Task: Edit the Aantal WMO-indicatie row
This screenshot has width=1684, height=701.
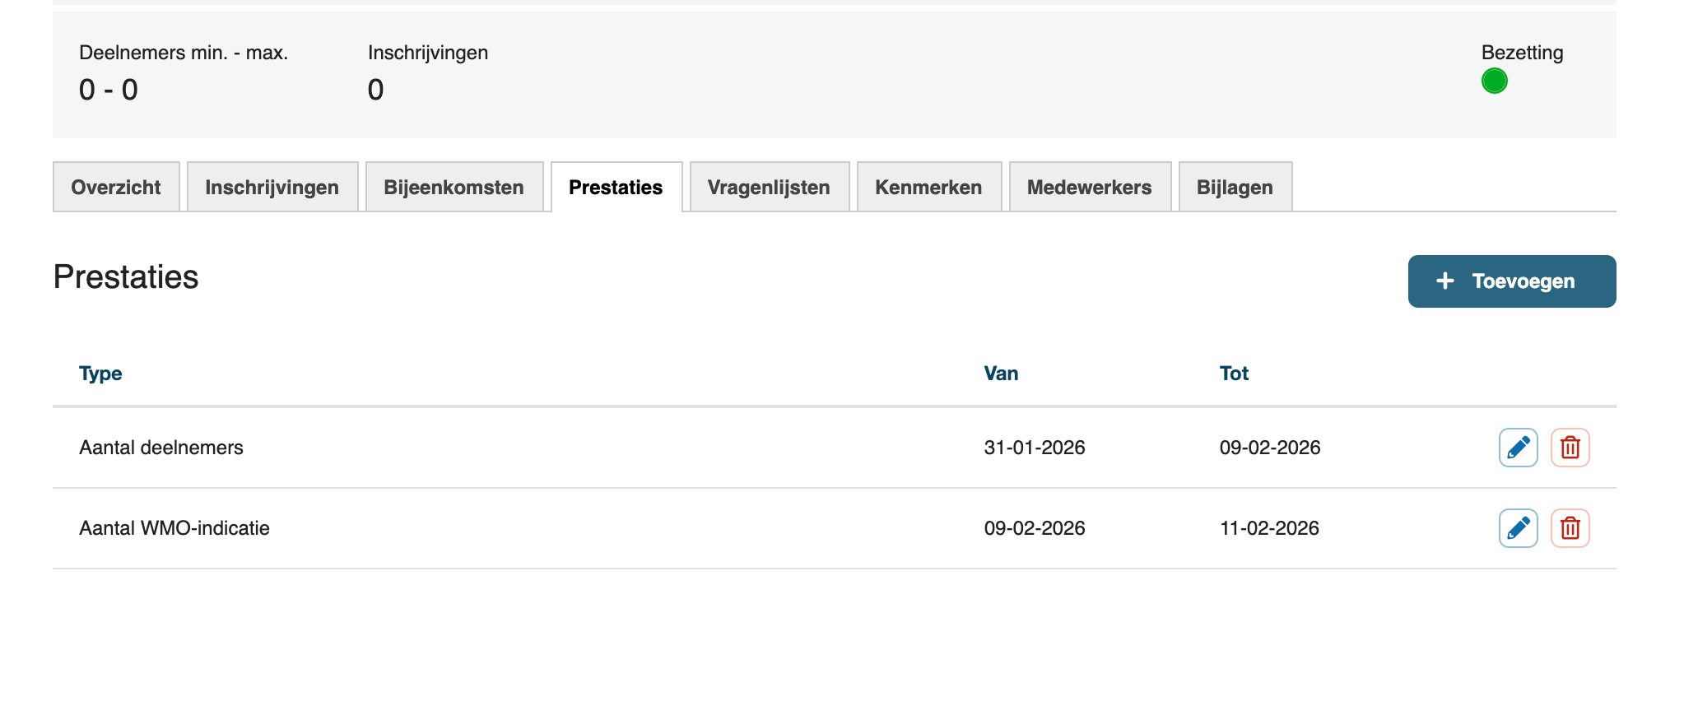Action: coord(1518,528)
